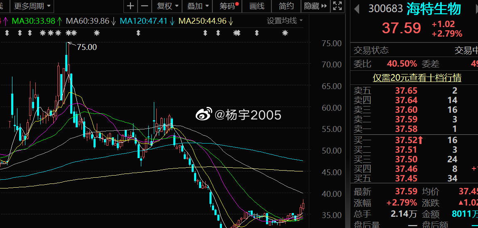
Task: Click the stock code 300683
Action: [385, 9]
